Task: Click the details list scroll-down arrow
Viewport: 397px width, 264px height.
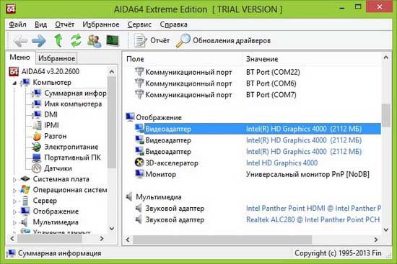Action: click(385, 229)
